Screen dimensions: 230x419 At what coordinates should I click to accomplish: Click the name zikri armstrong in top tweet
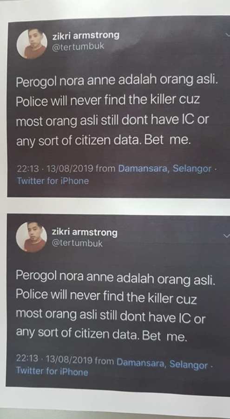pos(86,35)
